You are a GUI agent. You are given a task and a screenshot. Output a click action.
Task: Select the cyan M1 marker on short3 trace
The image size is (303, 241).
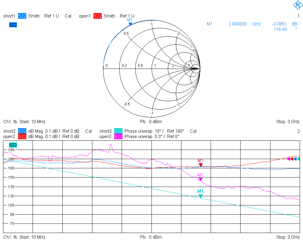[x=201, y=196]
